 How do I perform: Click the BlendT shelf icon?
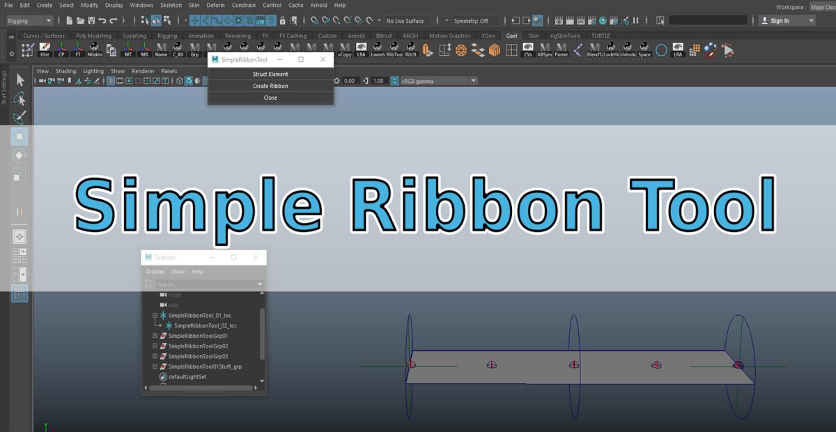(594, 49)
